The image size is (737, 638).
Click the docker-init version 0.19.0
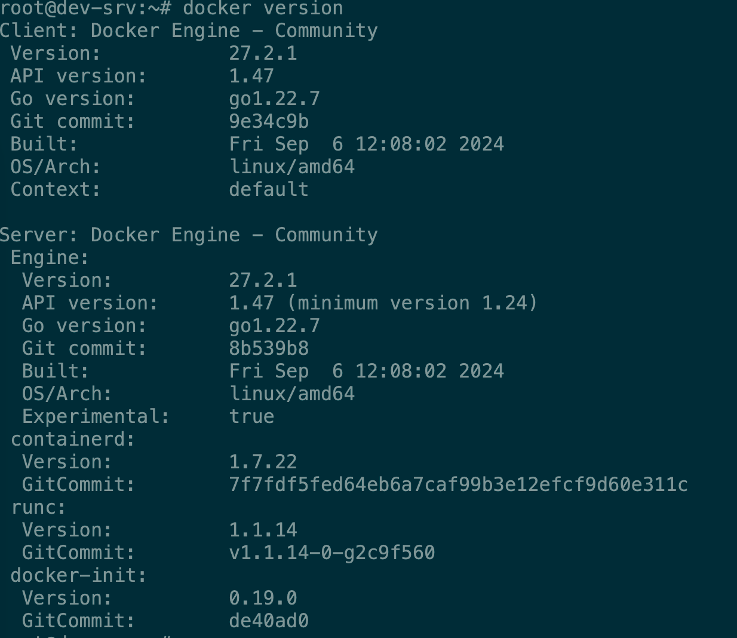[263, 598]
